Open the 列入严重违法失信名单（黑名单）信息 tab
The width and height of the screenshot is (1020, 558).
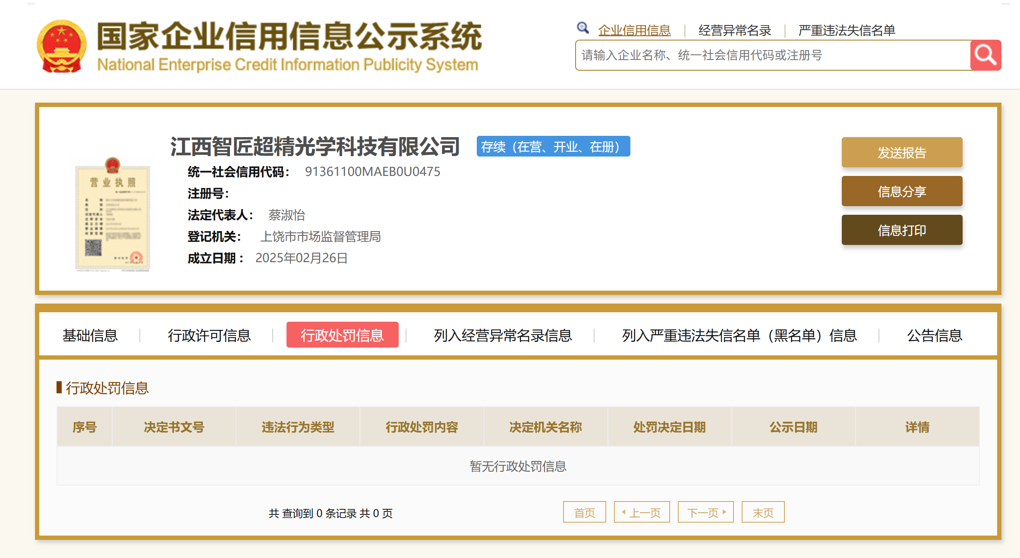coord(739,335)
